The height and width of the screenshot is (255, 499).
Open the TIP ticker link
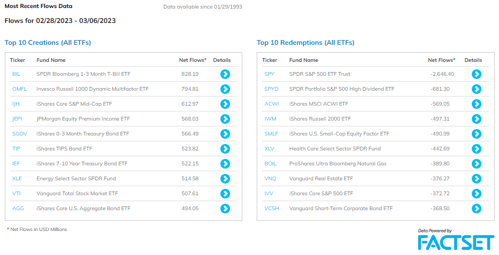pos(16,148)
